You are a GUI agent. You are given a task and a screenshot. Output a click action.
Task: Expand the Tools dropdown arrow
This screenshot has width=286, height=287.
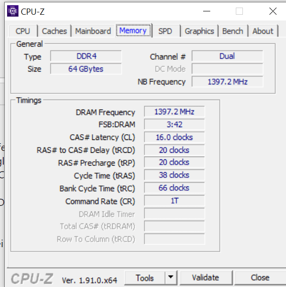[171, 278]
